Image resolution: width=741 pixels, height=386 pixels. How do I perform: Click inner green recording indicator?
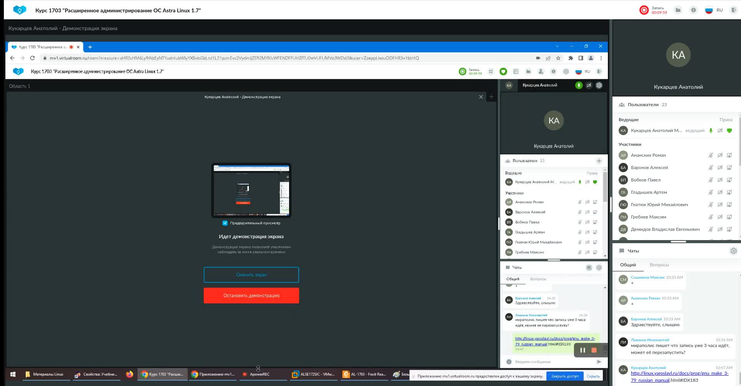pyautogui.click(x=462, y=71)
